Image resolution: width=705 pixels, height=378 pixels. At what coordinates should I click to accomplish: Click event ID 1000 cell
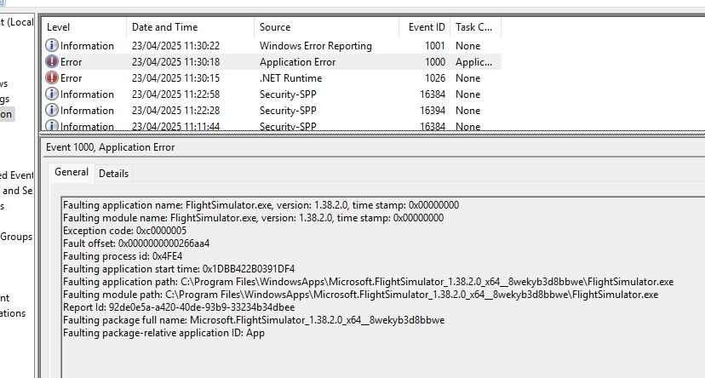click(435, 62)
